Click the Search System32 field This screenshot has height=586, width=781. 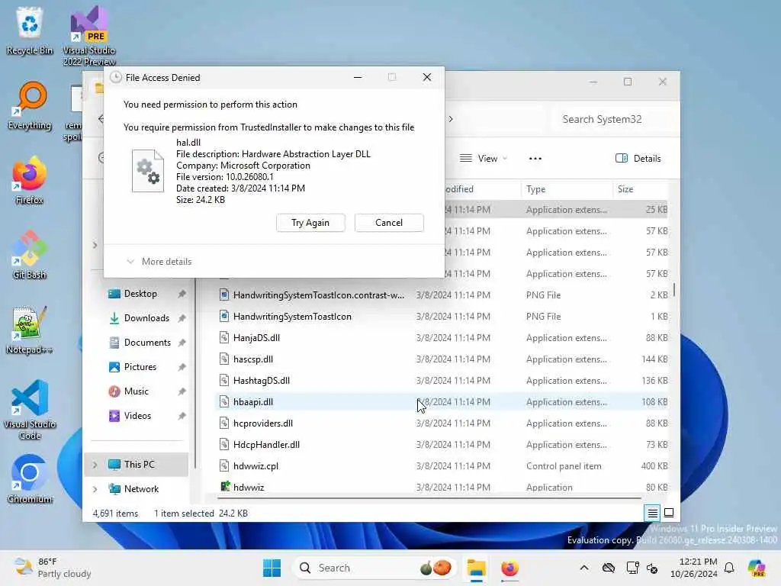(615, 119)
